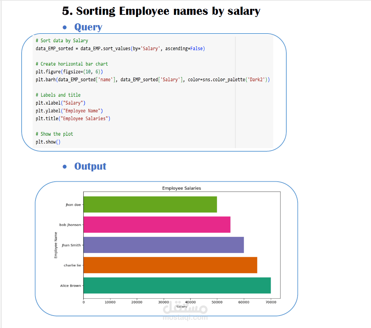The image size is (371, 328).
Task: Click the plt.ylabel("Employee Name") line
Action: (x=69, y=111)
